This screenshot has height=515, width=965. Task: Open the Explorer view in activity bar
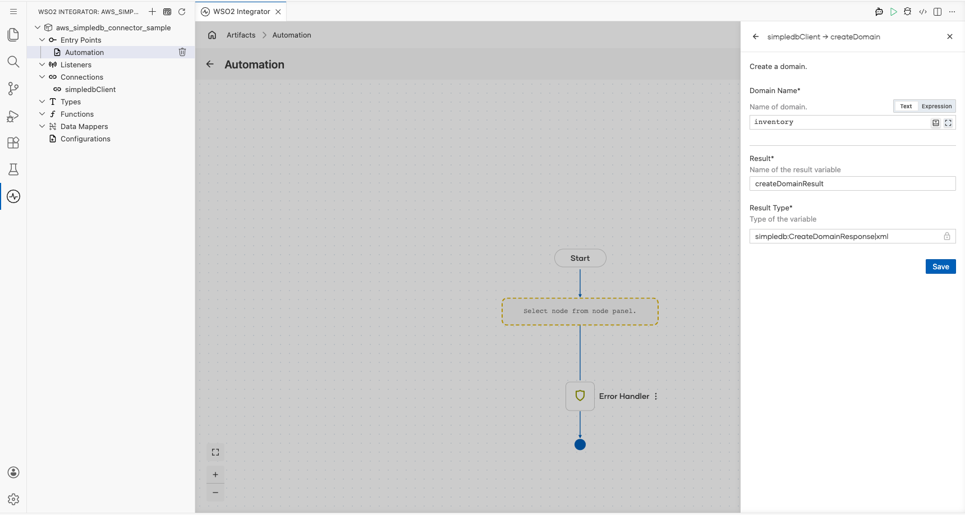click(13, 35)
